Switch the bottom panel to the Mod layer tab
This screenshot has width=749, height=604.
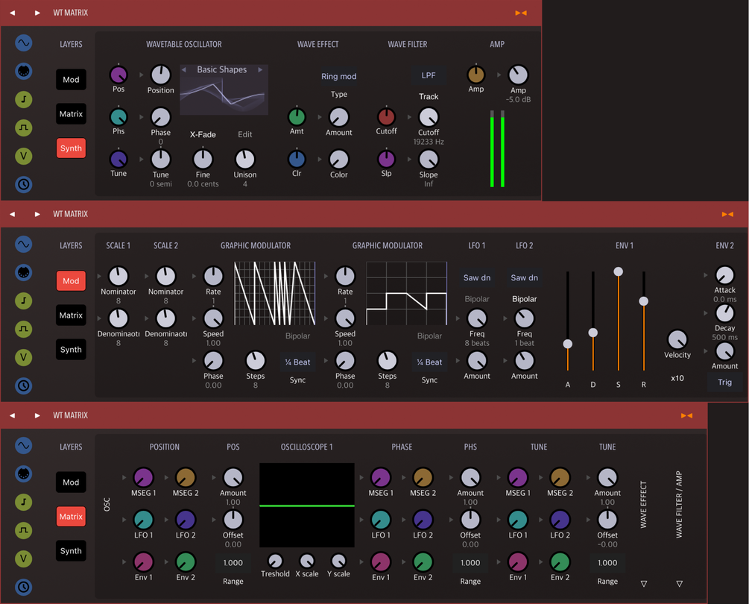tap(70, 482)
